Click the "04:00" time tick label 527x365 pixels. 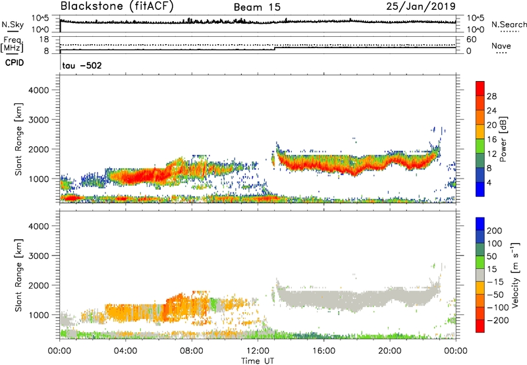[125, 351]
